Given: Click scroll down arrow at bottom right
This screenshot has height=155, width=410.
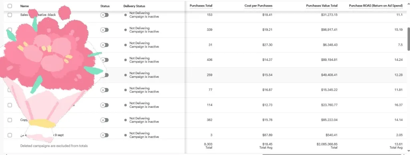Looking at the screenshot, I should tap(409, 151).
